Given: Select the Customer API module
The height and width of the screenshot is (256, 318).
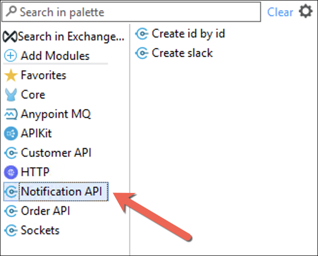Looking at the screenshot, I should click(48, 153).
